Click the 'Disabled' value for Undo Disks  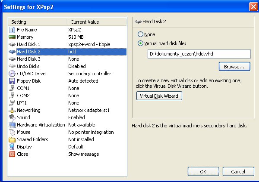[77, 66]
